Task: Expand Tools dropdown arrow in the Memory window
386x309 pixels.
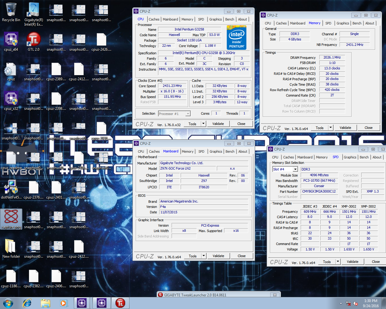Action: 331,128
